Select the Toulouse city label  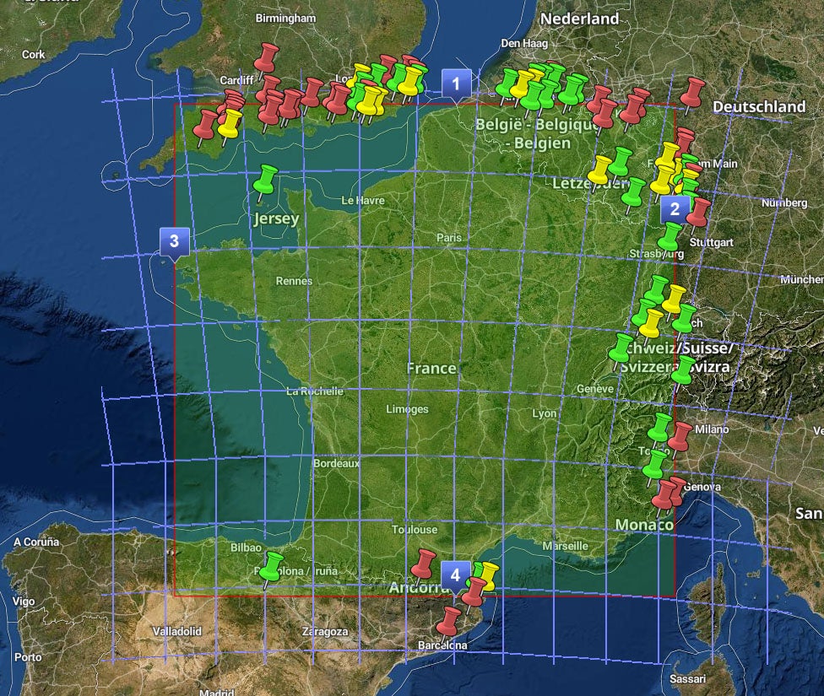click(415, 530)
